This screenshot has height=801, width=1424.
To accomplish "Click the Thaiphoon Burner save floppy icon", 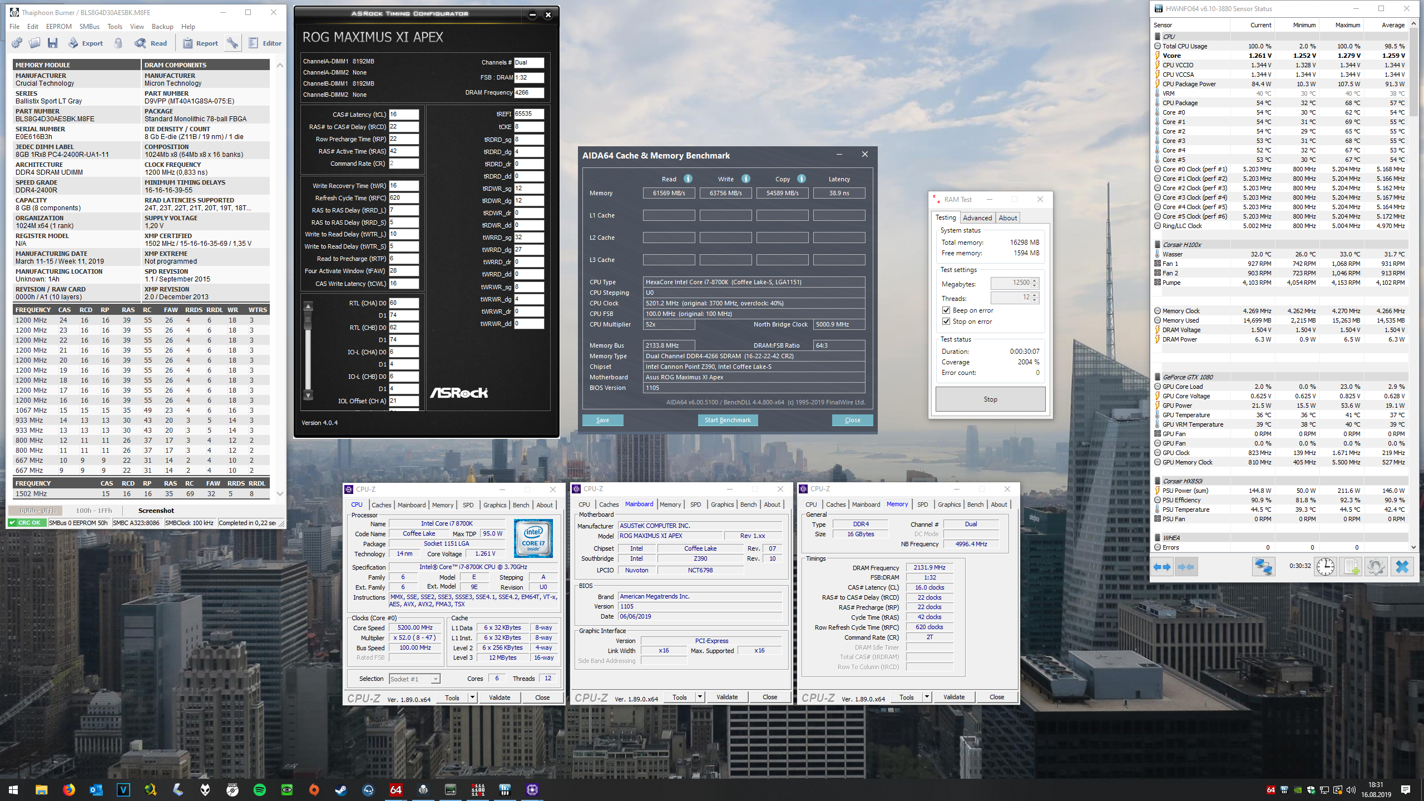I will [53, 43].
